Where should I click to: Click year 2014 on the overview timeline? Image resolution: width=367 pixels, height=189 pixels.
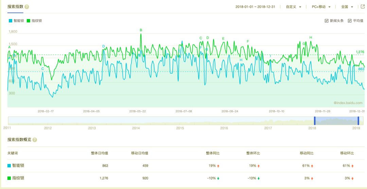point(136,128)
